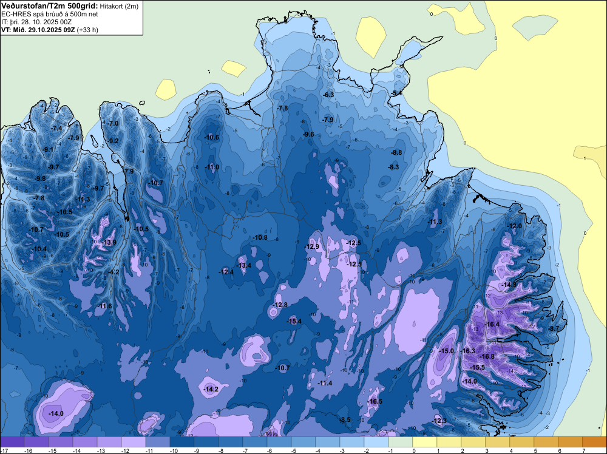Select the -9.2 temperature label
Viewport: 607px width, 454px height.
coord(113,141)
